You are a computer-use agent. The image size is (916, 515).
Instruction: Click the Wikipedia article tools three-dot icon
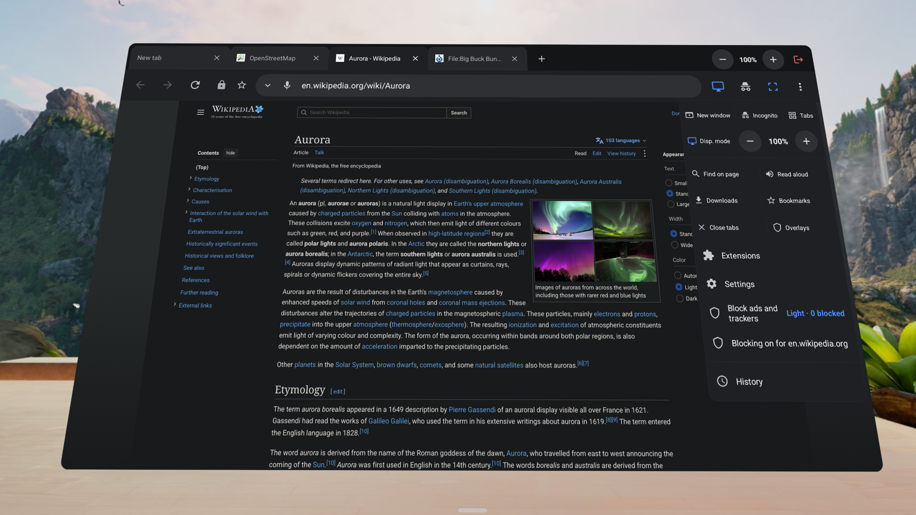click(645, 153)
